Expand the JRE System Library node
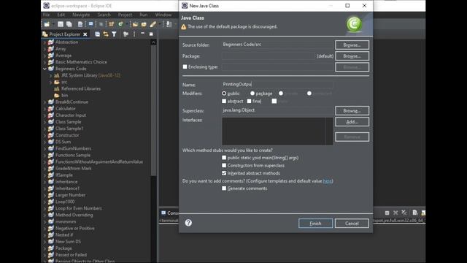Viewport: 467px width, 263px height. click(50, 75)
